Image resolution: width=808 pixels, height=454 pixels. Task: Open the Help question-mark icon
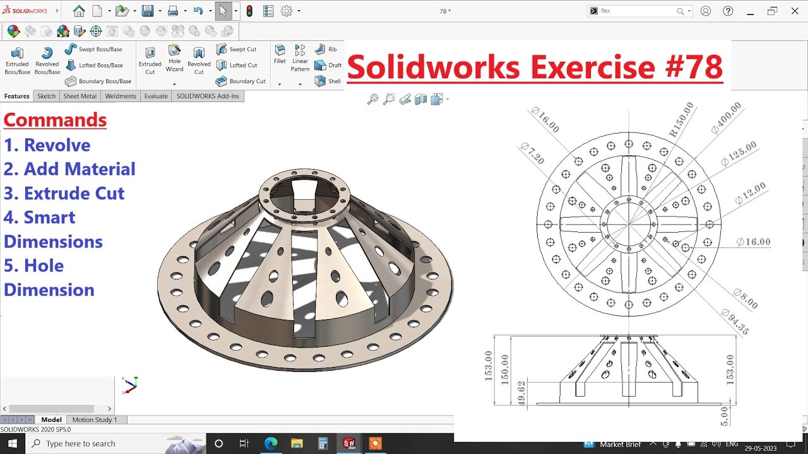pos(728,11)
